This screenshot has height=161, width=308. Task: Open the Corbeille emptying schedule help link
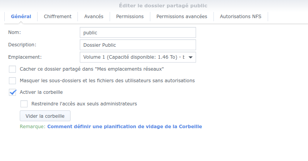[x=124, y=126]
